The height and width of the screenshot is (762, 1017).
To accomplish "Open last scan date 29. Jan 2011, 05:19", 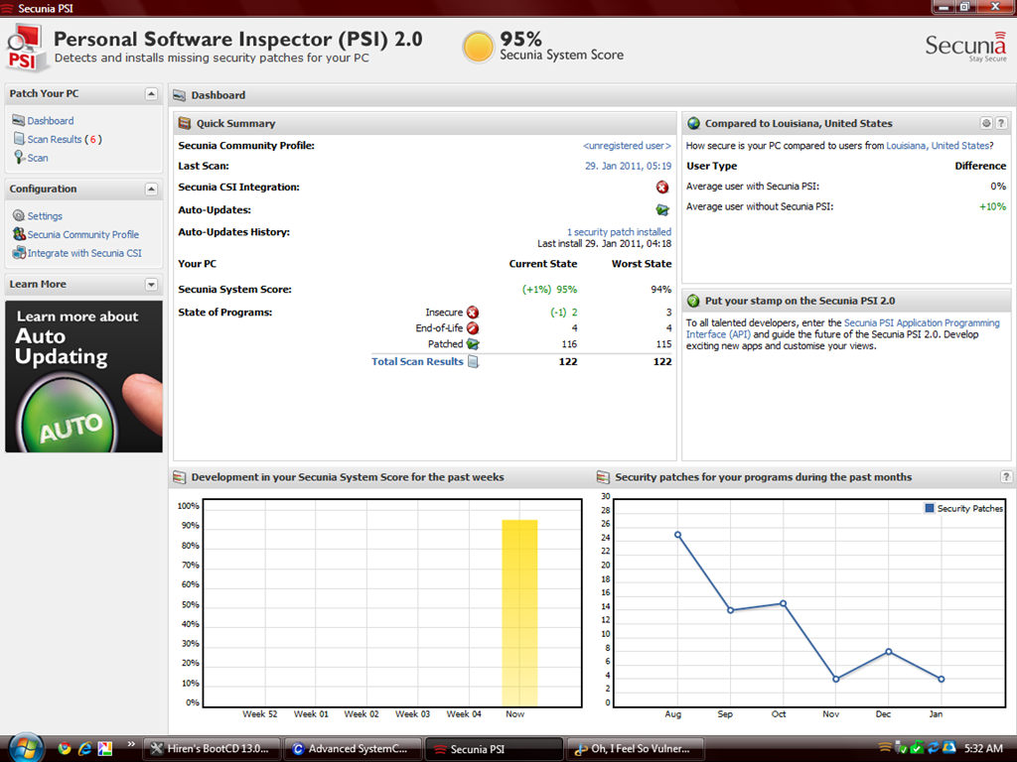I will click(x=628, y=166).
